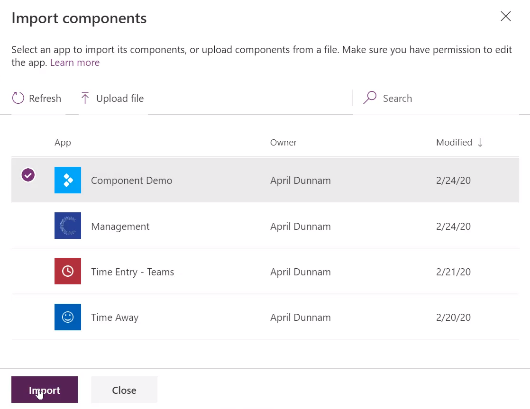The image size is (530, 409).
Task: Click the Refresh circular arrow icon
Action: (18, 98)
